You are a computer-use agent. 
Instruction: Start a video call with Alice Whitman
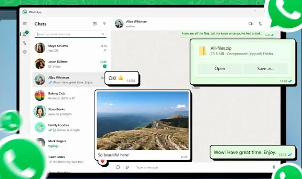click(250, 24)
